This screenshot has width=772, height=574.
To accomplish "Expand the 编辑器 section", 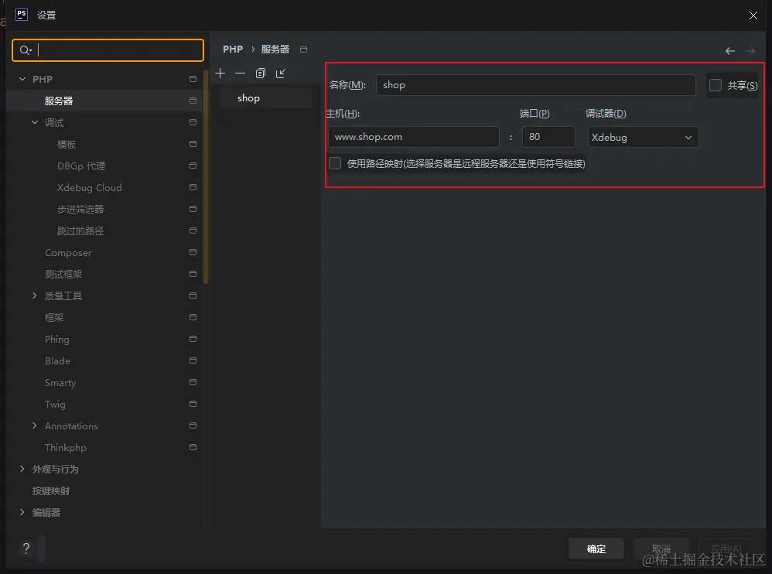I will pos(22,512).
